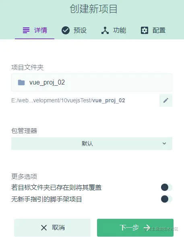Toggle overwrite target folder if exists switch

(167, 187)
